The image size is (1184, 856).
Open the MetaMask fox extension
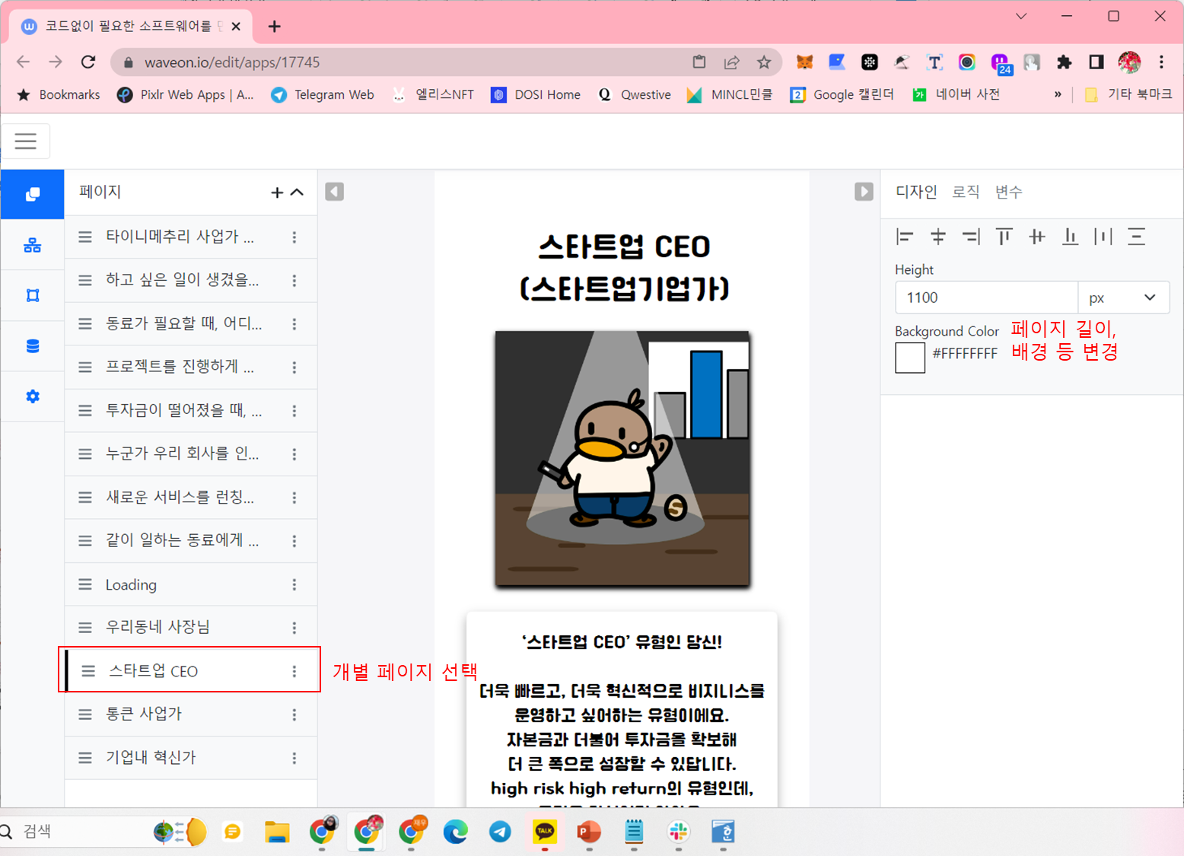[x=804, y=62]
